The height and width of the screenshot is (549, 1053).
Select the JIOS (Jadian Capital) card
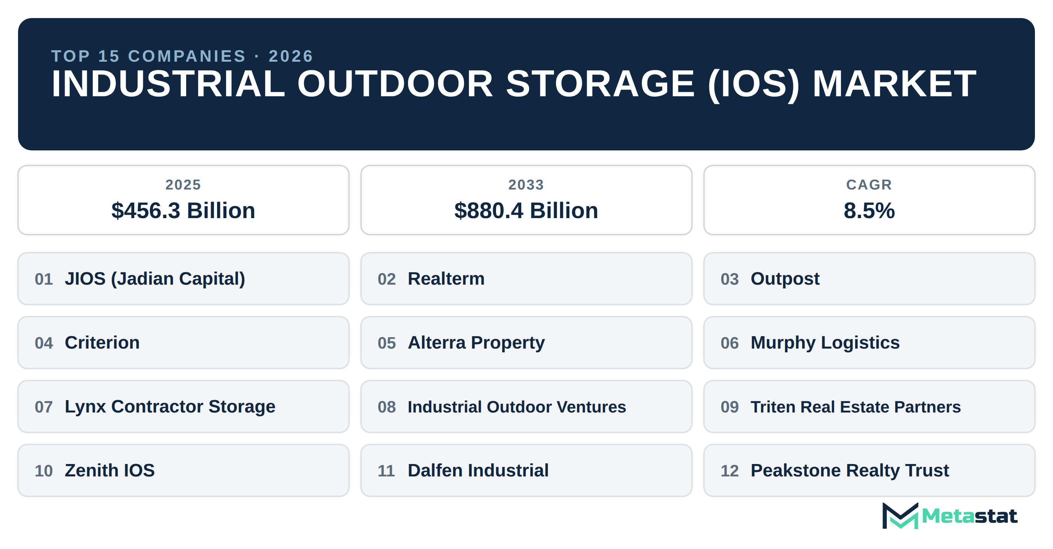[184, 279]
